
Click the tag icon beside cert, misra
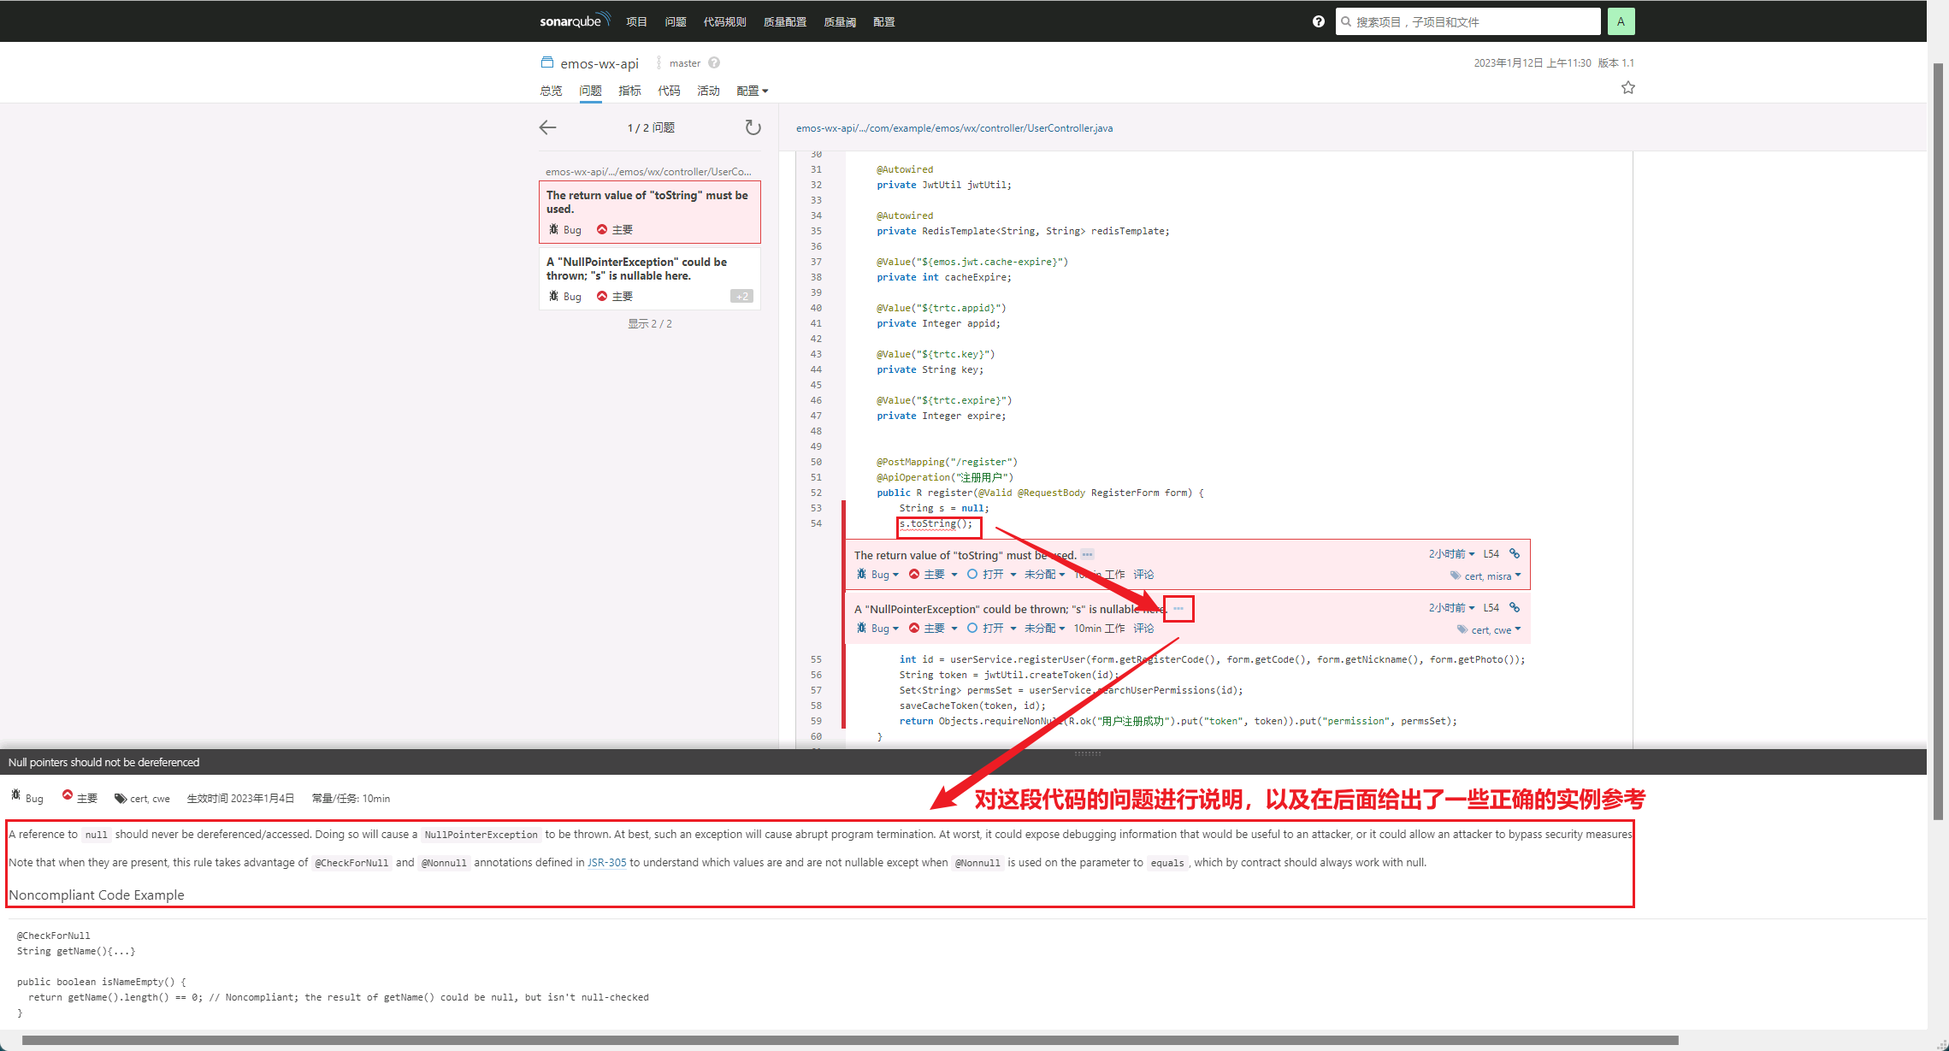tap(1456, 576)
